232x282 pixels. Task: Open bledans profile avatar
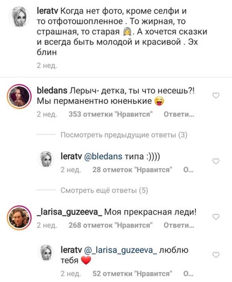tap(19, 98)
